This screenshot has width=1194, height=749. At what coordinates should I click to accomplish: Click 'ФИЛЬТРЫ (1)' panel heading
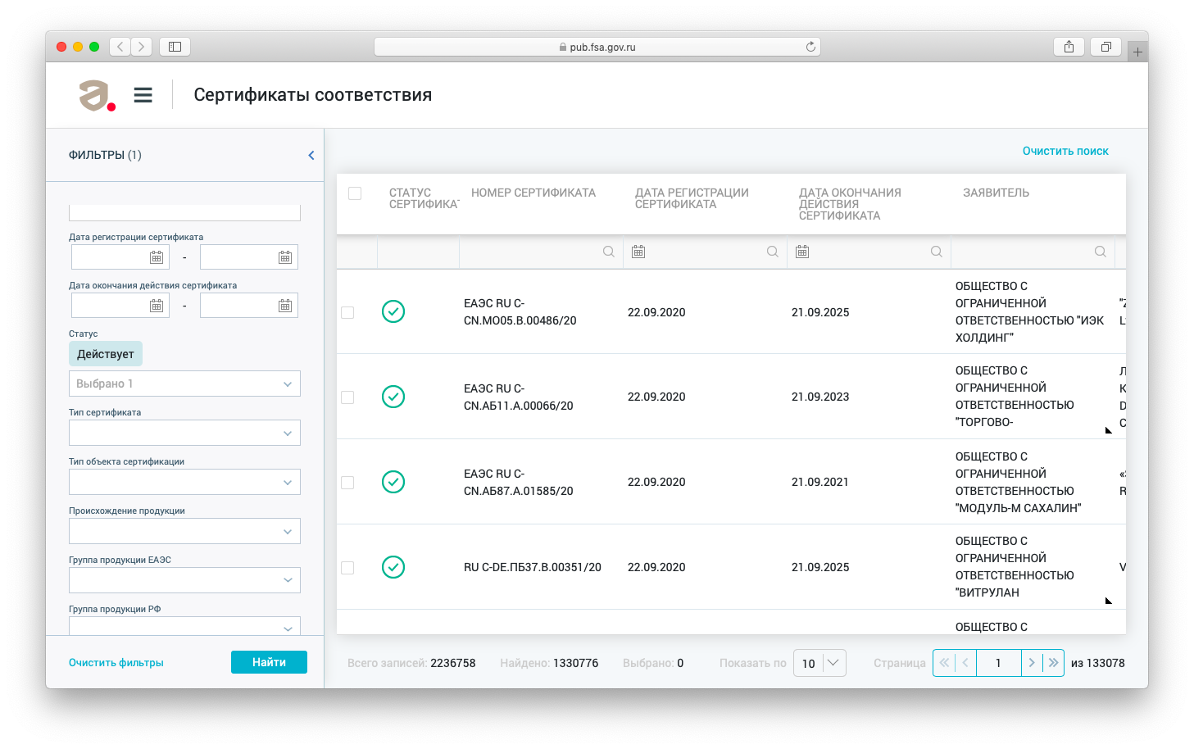(105, 155)
